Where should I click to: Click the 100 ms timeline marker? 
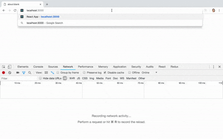click(202, 83)
